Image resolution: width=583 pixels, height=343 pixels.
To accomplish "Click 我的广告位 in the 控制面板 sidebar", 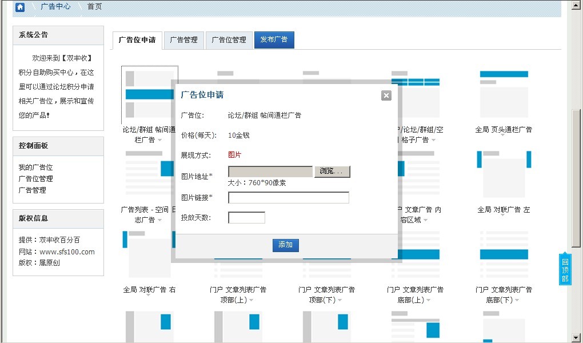I will coord(35,167).
